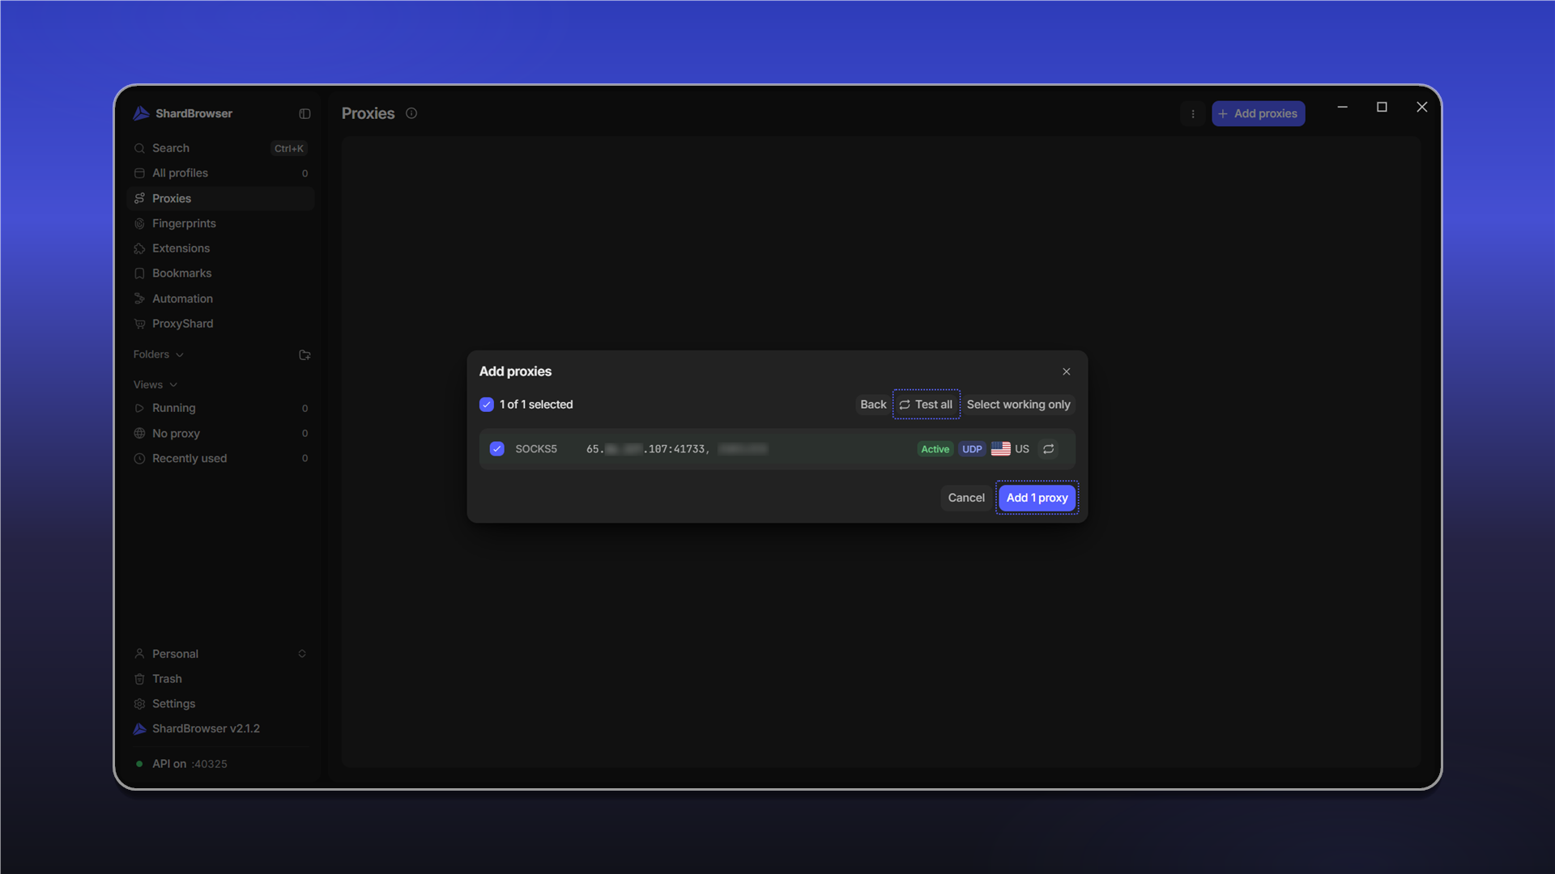Open the Personal workspace switcher
1555x874 pixels.
coord(220,654)
